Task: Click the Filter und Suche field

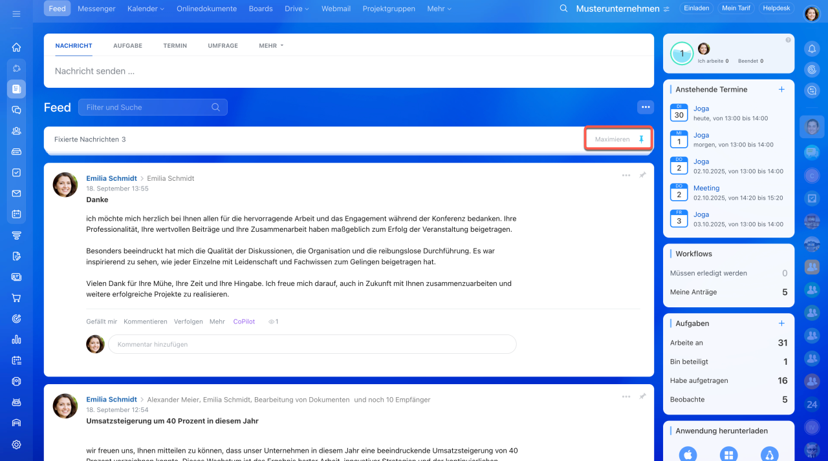Action: point(153,107)
